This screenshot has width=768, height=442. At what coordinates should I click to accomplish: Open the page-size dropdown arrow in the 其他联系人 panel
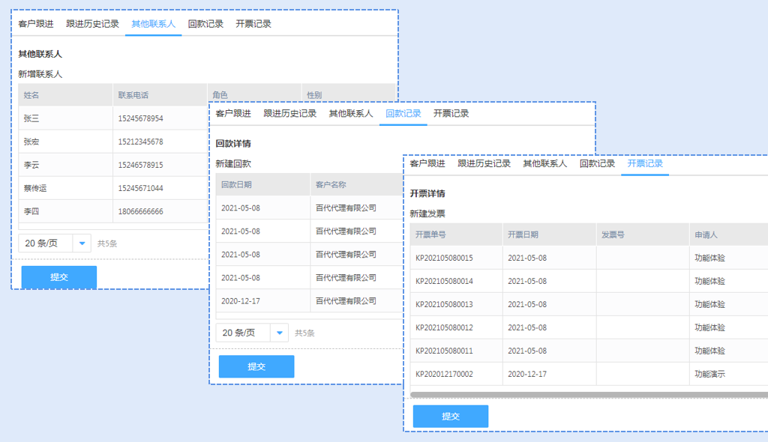tap(82, 243)
